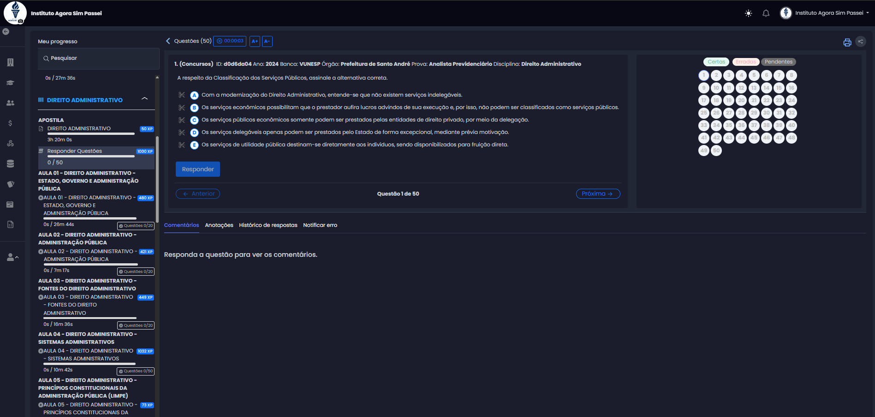This screenshot has width=875, height=417.
Task: Click the Responder button
Action: (x=198, y=169)
